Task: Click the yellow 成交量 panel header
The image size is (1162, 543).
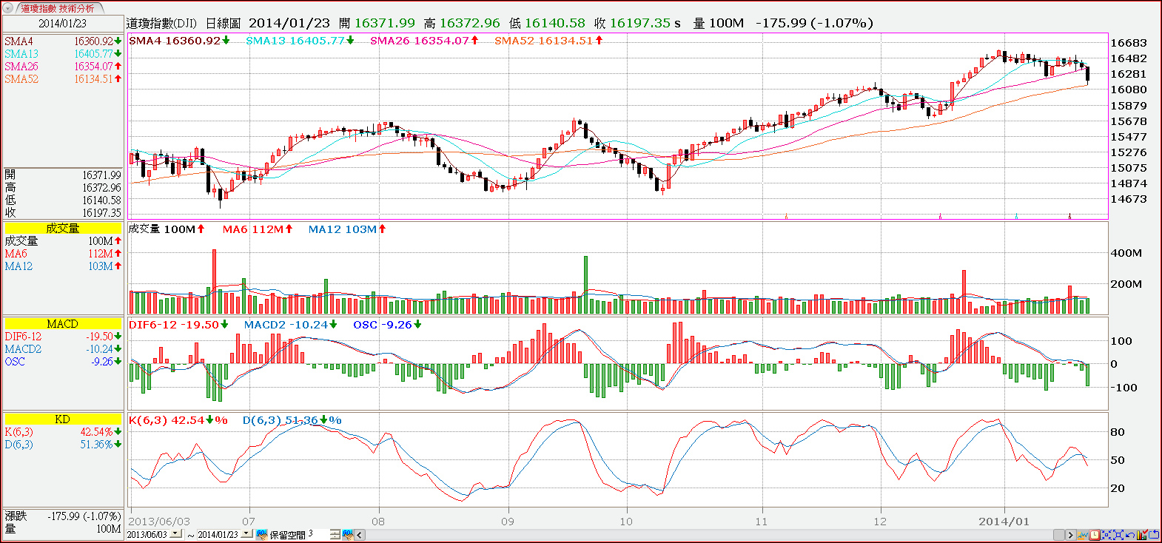Action: [x=63, y=229]
